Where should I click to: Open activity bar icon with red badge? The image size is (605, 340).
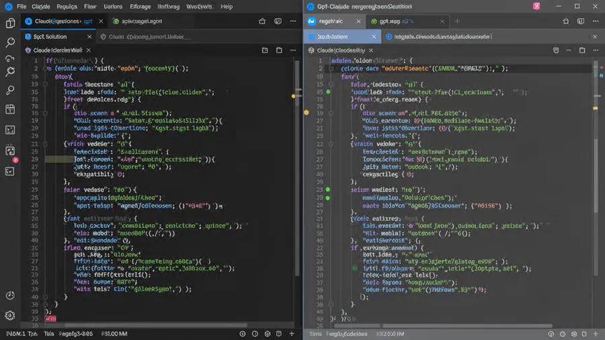click(10, 151)
